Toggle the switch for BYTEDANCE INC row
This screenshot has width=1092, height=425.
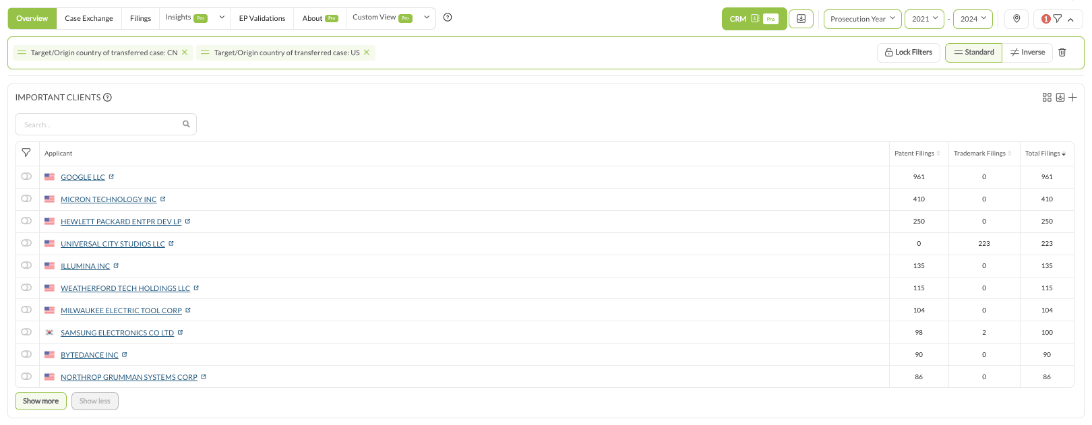click(x=26, y=354)
